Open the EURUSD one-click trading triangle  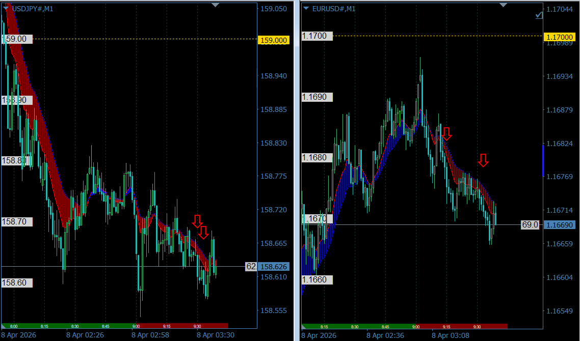coord(306,9)
